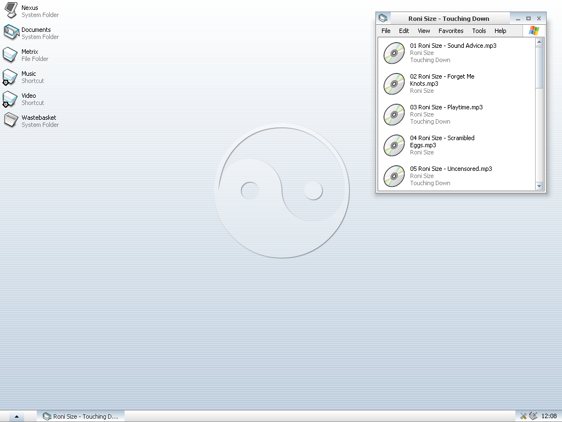
Task: Click the Wastebasket label text
Action: [39, 118]
